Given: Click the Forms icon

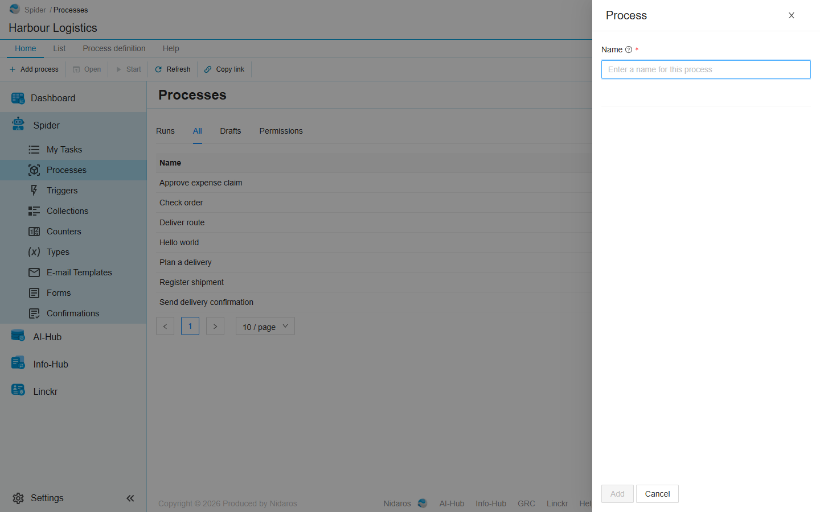Looking at the screenshot, I should pos(34,293).
